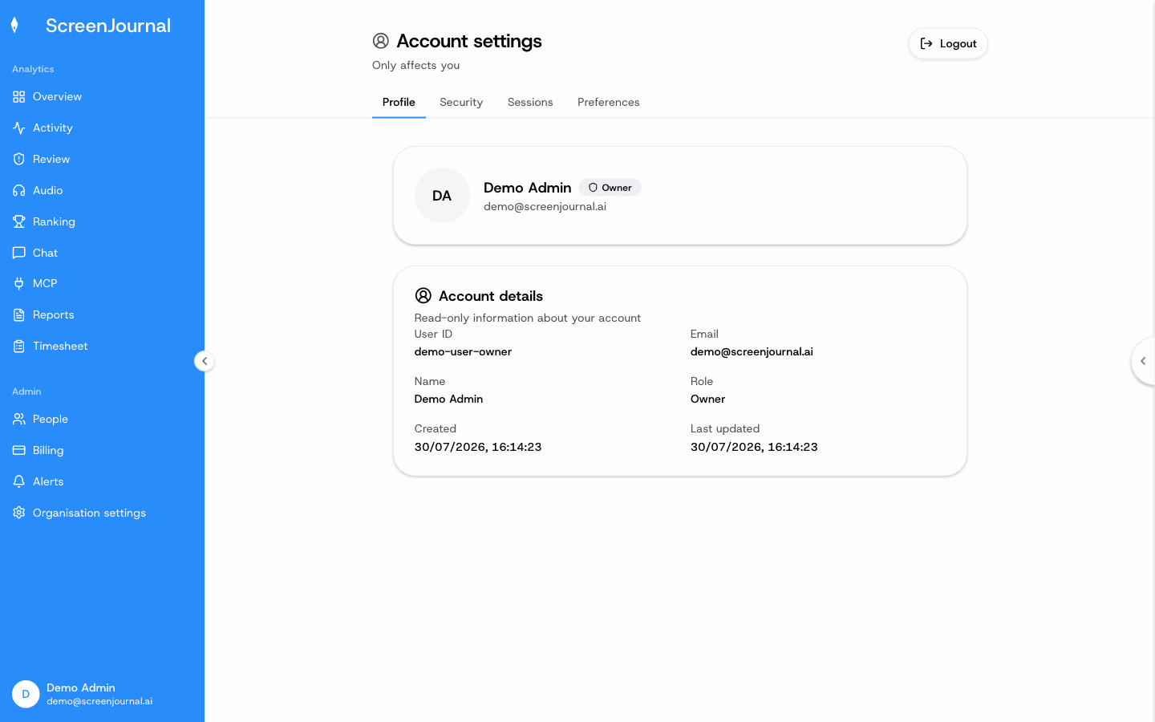Screen dimensions: 1155x722
Task: Click the Role value Owner
Action: pos(707,400)
